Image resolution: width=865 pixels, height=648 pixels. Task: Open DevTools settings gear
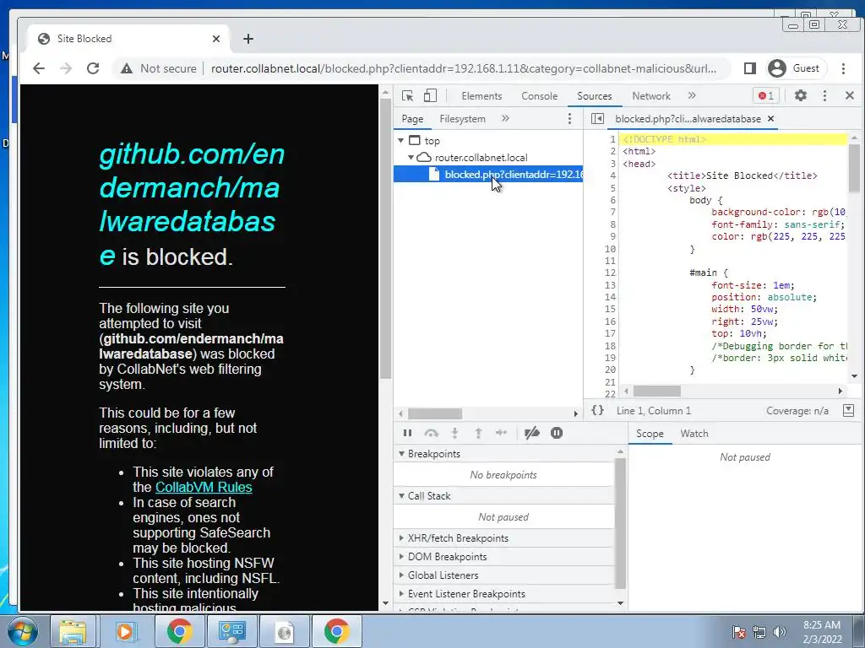click(801, 96)
